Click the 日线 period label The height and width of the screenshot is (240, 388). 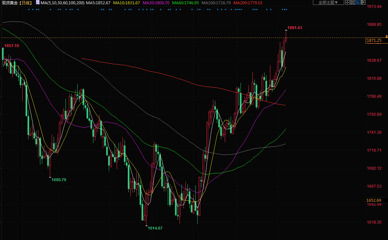tap(25, 3)
